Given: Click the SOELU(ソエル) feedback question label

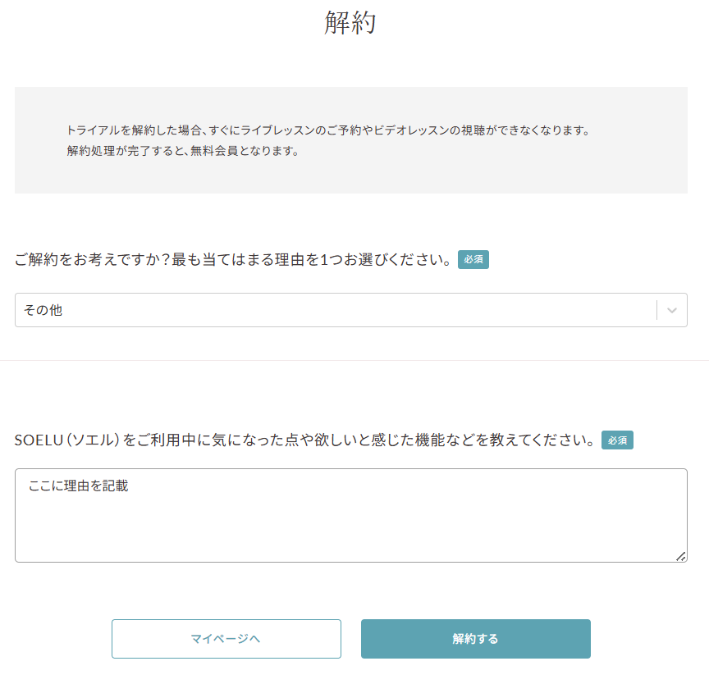Looking at the screenshot, I should [x=304, y=440].
